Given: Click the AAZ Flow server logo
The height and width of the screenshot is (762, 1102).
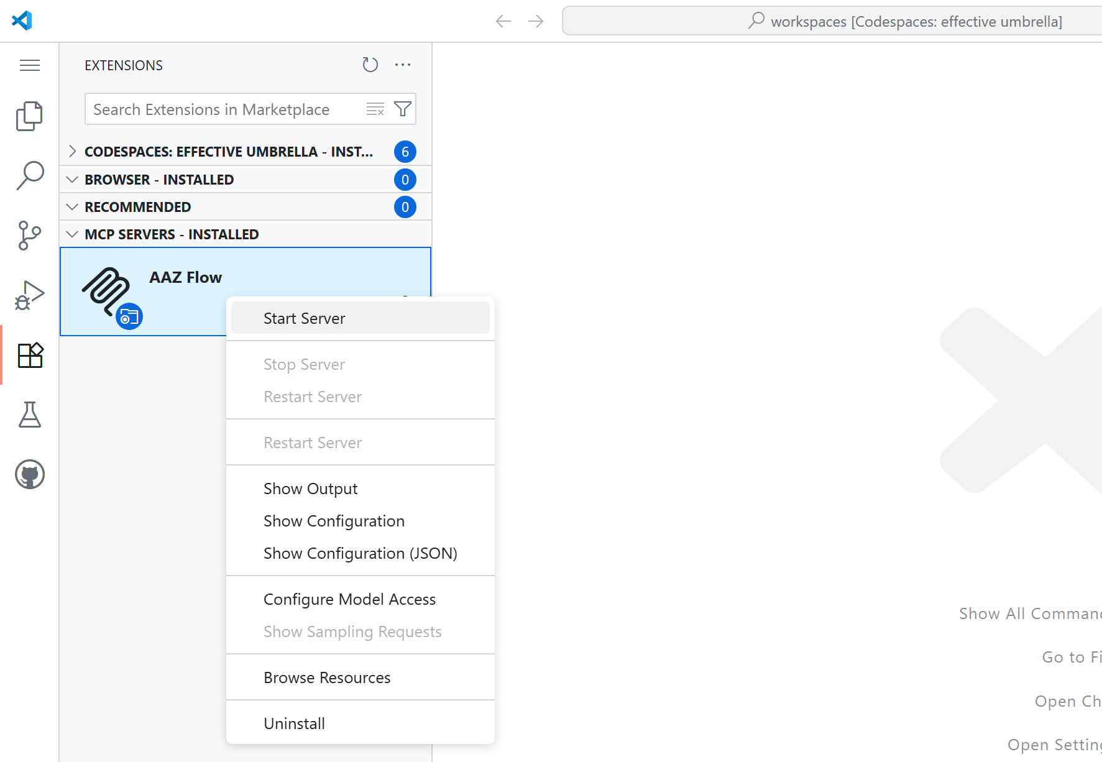Looking at the screenshot, I should 107,291.
